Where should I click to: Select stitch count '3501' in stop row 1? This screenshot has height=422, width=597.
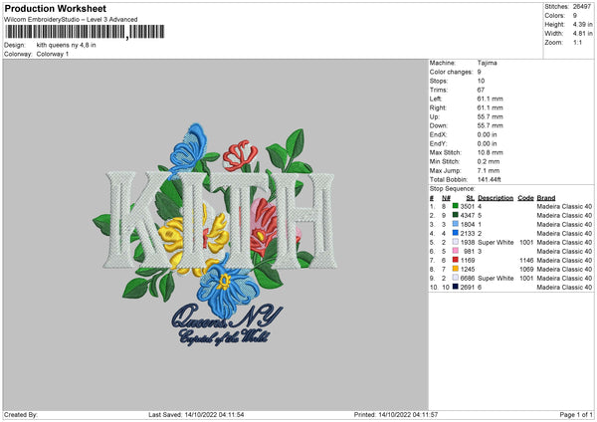tap(468, 206)
